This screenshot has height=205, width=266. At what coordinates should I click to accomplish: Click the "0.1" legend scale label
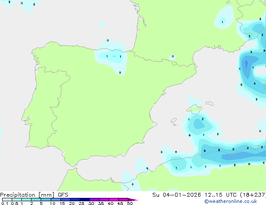click(5, 203)
